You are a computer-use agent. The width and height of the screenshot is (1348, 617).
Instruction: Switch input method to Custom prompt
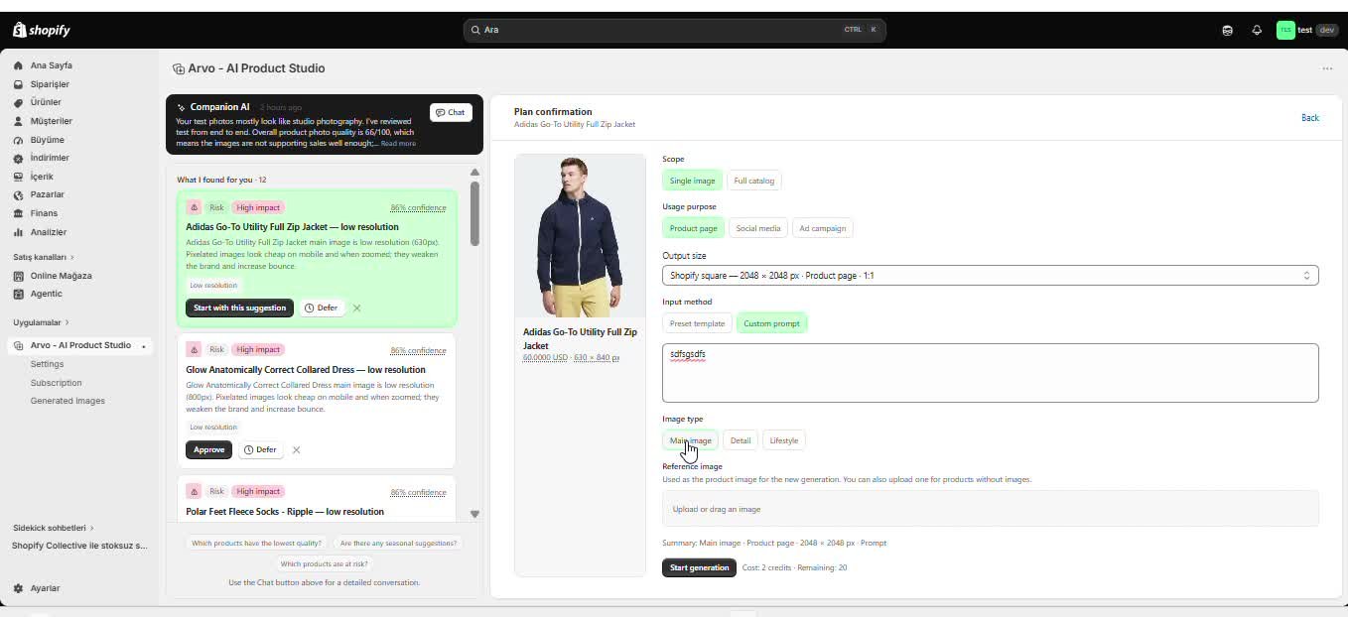tap(771, 323)
